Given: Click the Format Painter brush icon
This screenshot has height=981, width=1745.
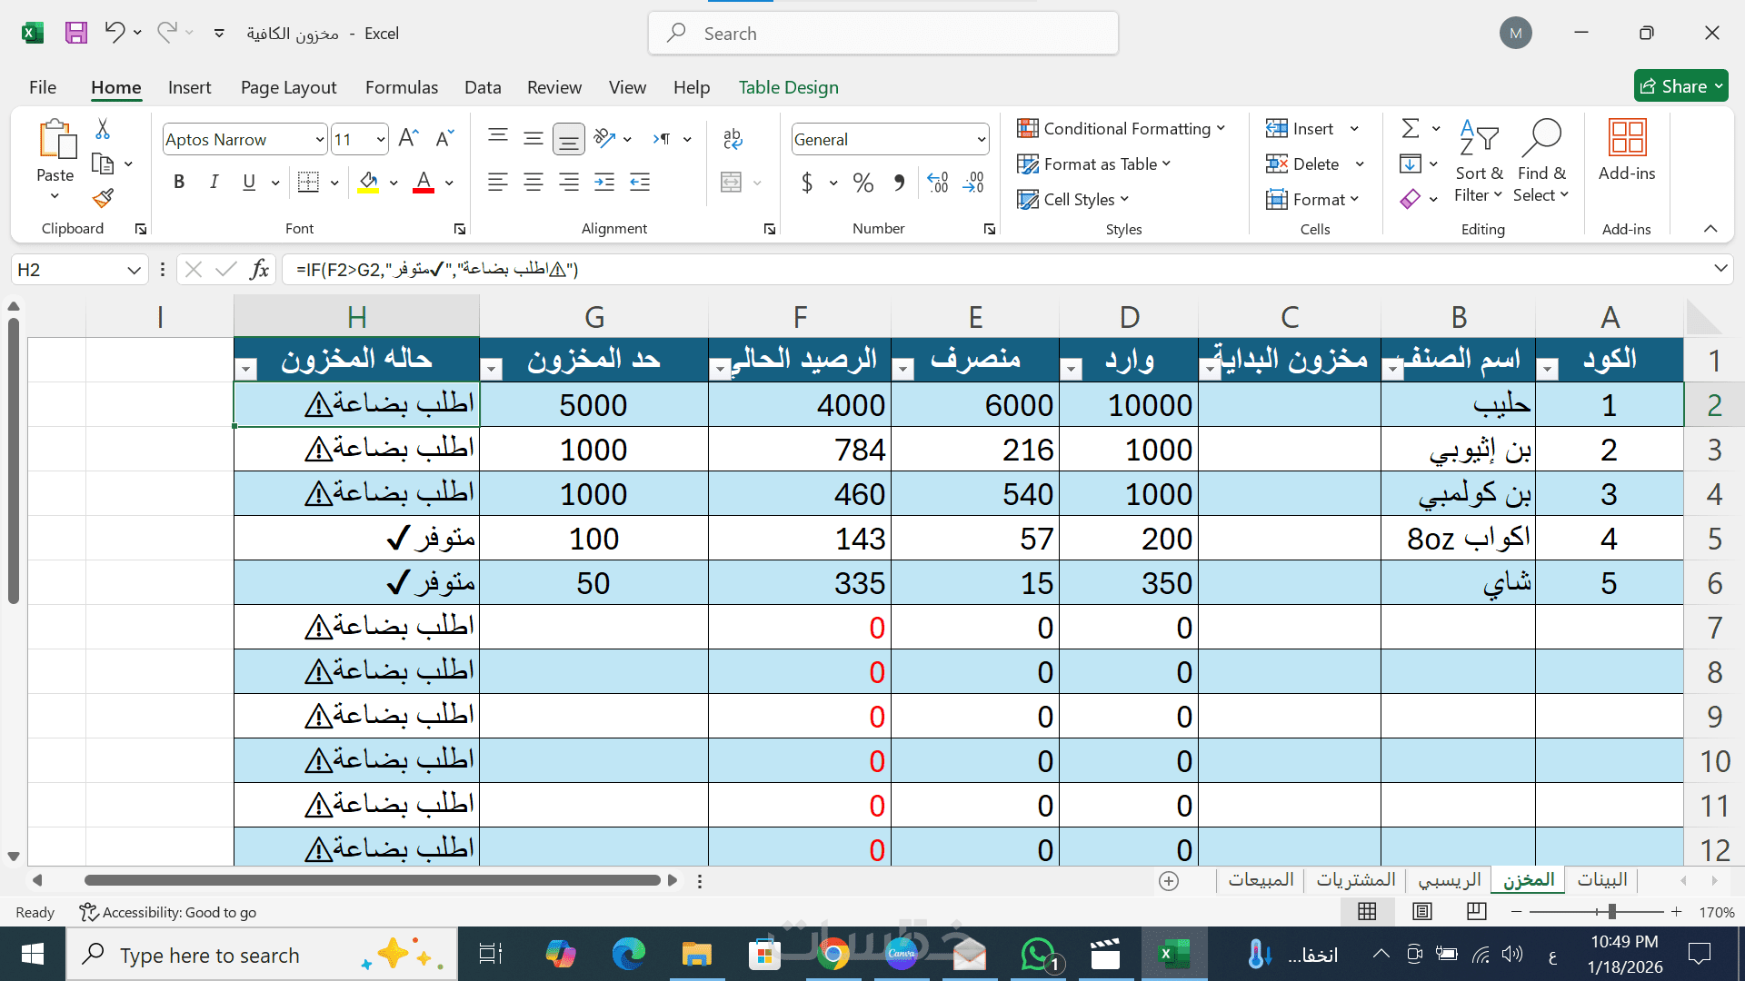Looking at the screenshot, I should click(103, 198).
